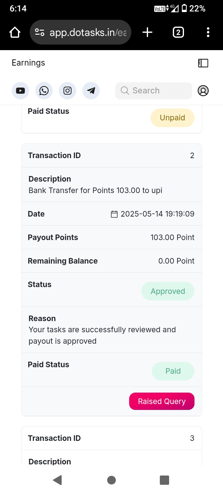This screenshot has width=223, height=495.
Task: Tap the Android recent apps square button
Action: [x=164, y=480]
